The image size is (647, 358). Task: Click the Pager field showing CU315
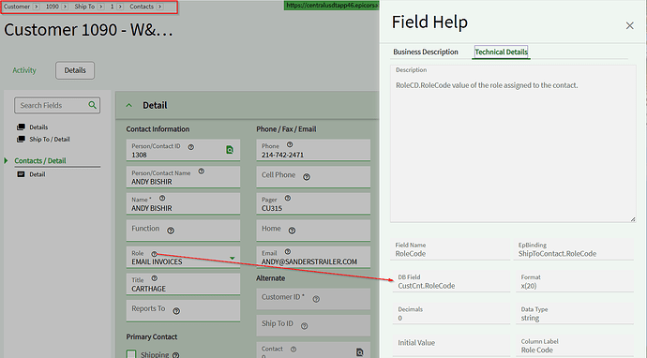click(313, 203)
